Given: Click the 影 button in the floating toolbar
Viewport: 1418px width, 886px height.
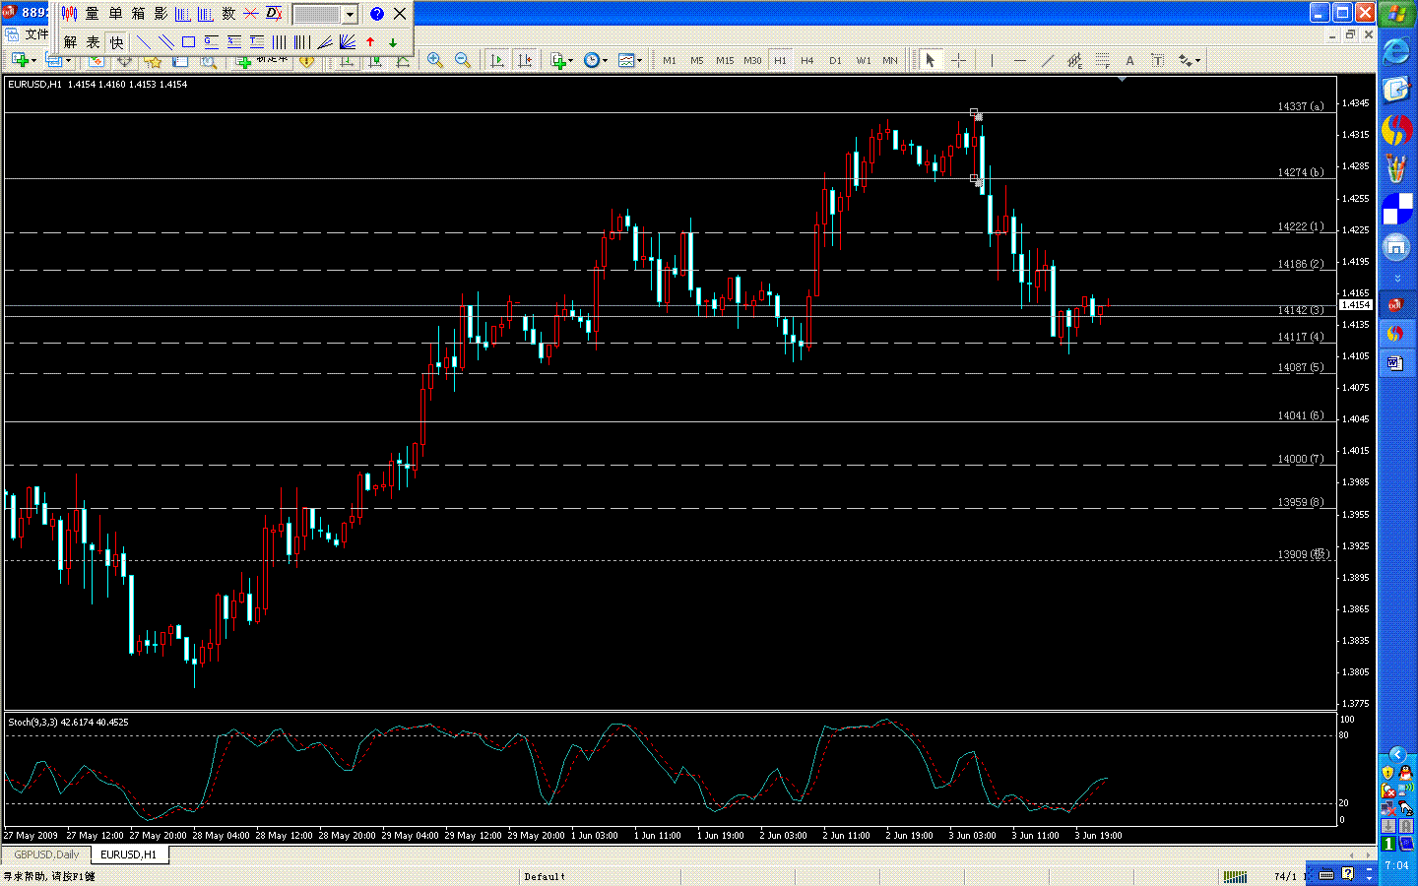Looking at the screenshot, I should coord(161,14).
